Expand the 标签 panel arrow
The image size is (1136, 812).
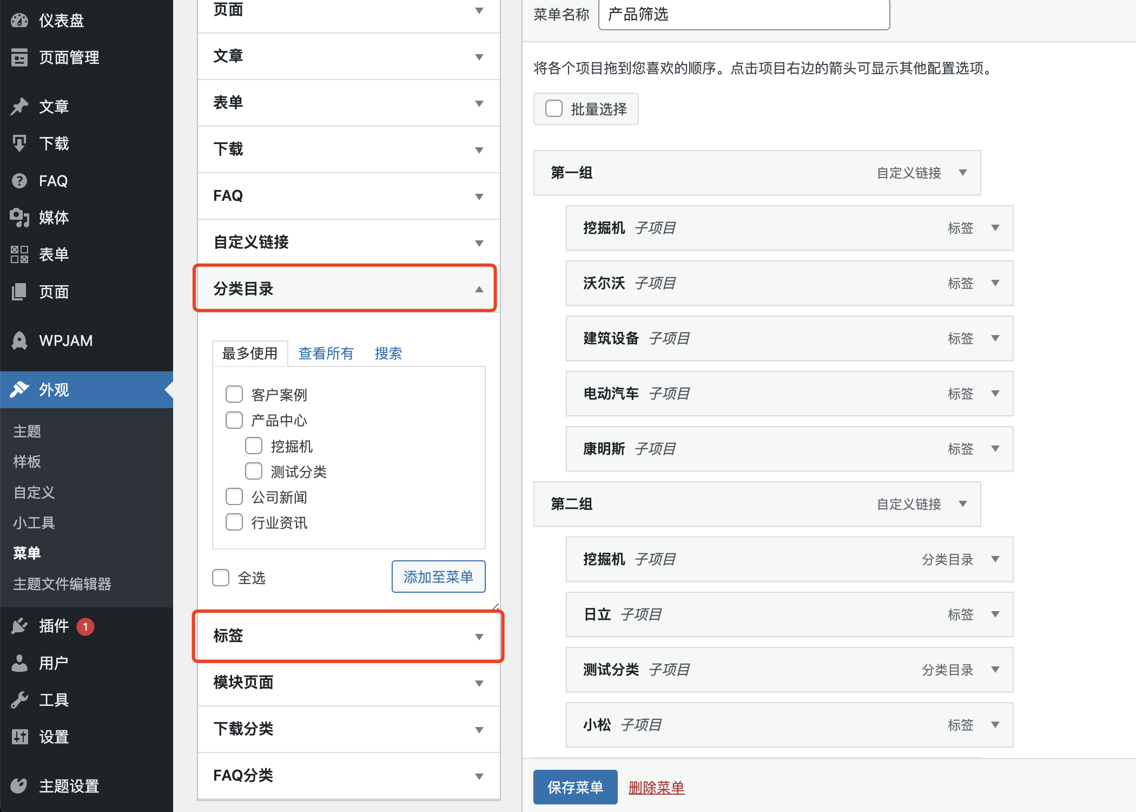point(479,637)
